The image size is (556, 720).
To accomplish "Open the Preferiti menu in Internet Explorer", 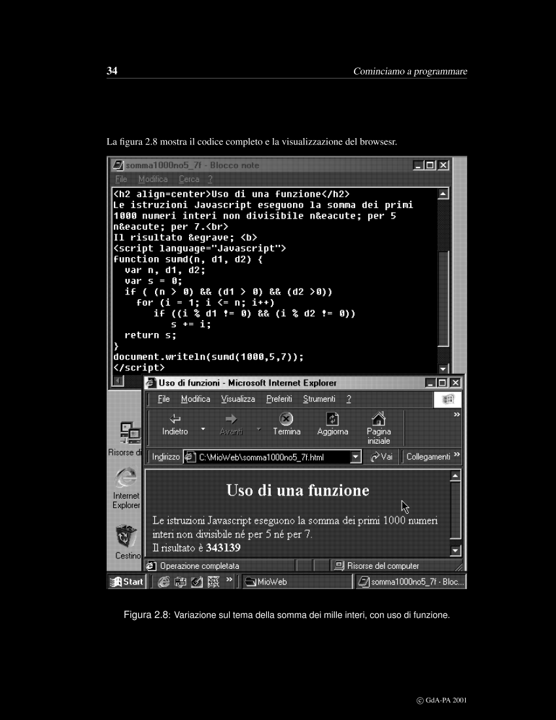I will point(279,399).
